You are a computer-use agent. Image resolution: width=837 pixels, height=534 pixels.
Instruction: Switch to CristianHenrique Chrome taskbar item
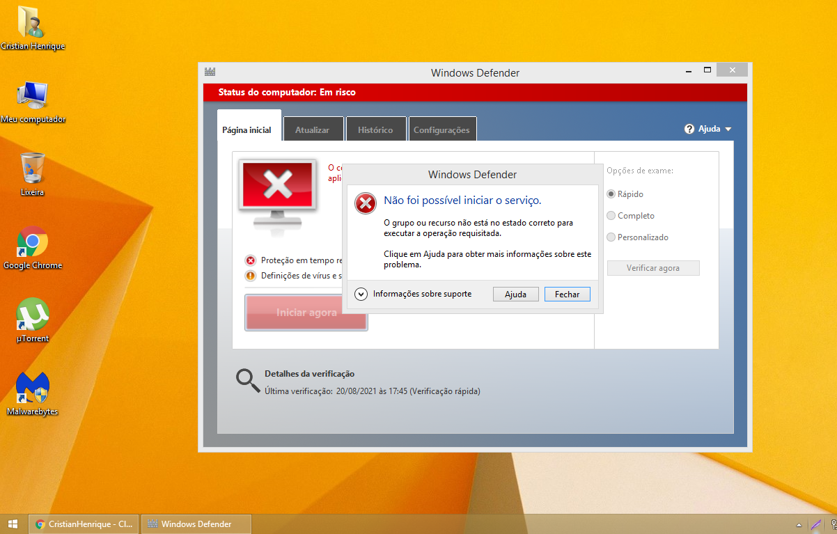pyautogui.click(x=84, y=524)
